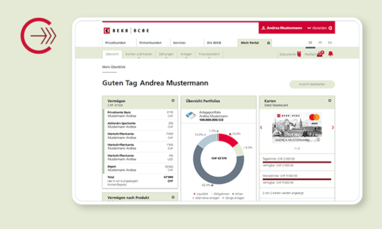
Task: Open the Postfach mailbox icon
Action: (x=320, y=54)
